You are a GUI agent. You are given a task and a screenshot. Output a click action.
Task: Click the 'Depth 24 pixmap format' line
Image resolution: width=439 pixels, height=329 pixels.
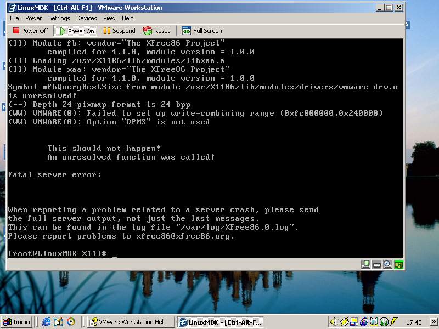click(99, 105)
